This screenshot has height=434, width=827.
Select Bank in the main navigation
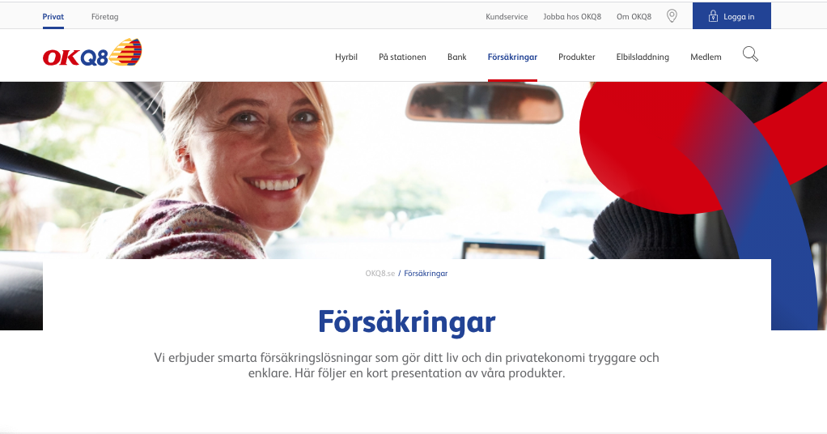456,57
